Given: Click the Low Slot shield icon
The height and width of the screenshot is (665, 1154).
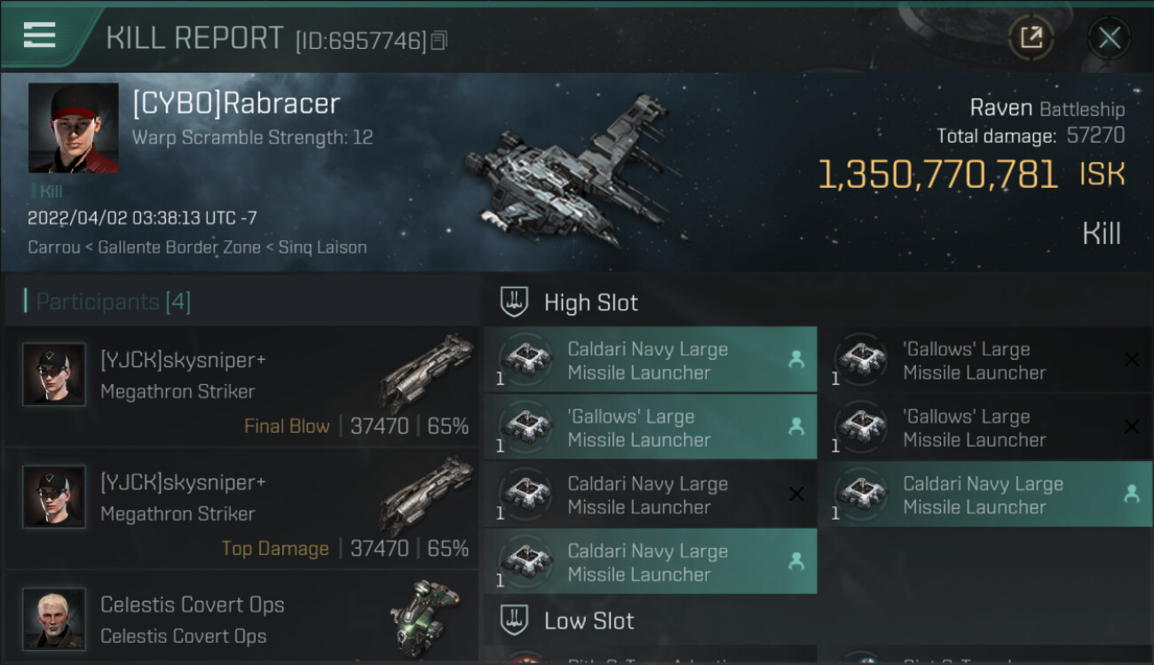Looking at the screenshot, I should point(514,620).
